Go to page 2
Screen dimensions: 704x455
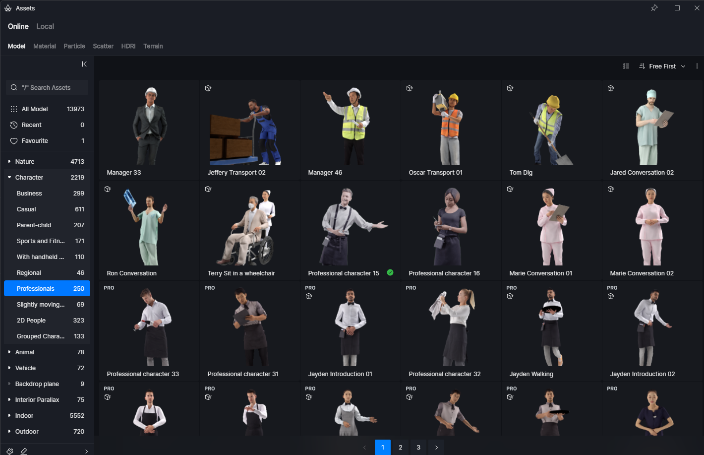[x=401, y=447]
